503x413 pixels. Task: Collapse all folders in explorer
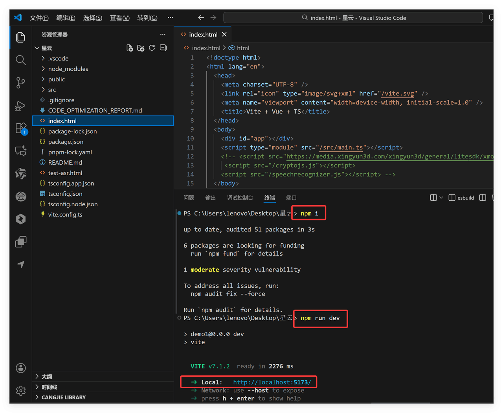pos(163,48)
